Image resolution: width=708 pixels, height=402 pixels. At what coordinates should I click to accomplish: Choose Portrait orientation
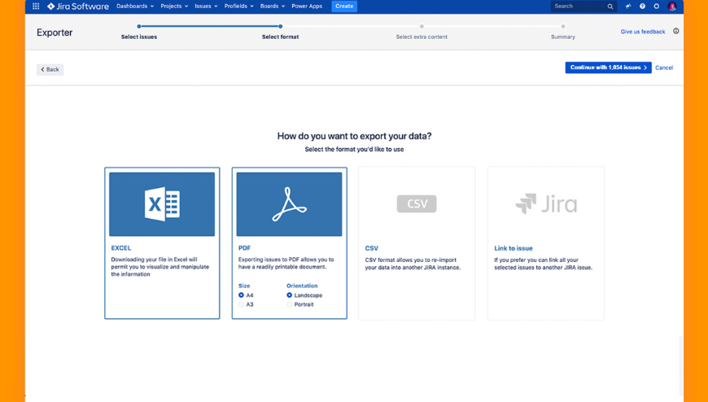[290, 304]
